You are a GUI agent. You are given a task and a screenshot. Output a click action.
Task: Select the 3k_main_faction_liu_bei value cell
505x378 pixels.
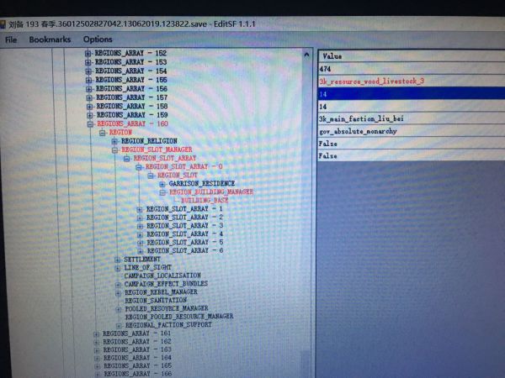click(x=363, y=119)
